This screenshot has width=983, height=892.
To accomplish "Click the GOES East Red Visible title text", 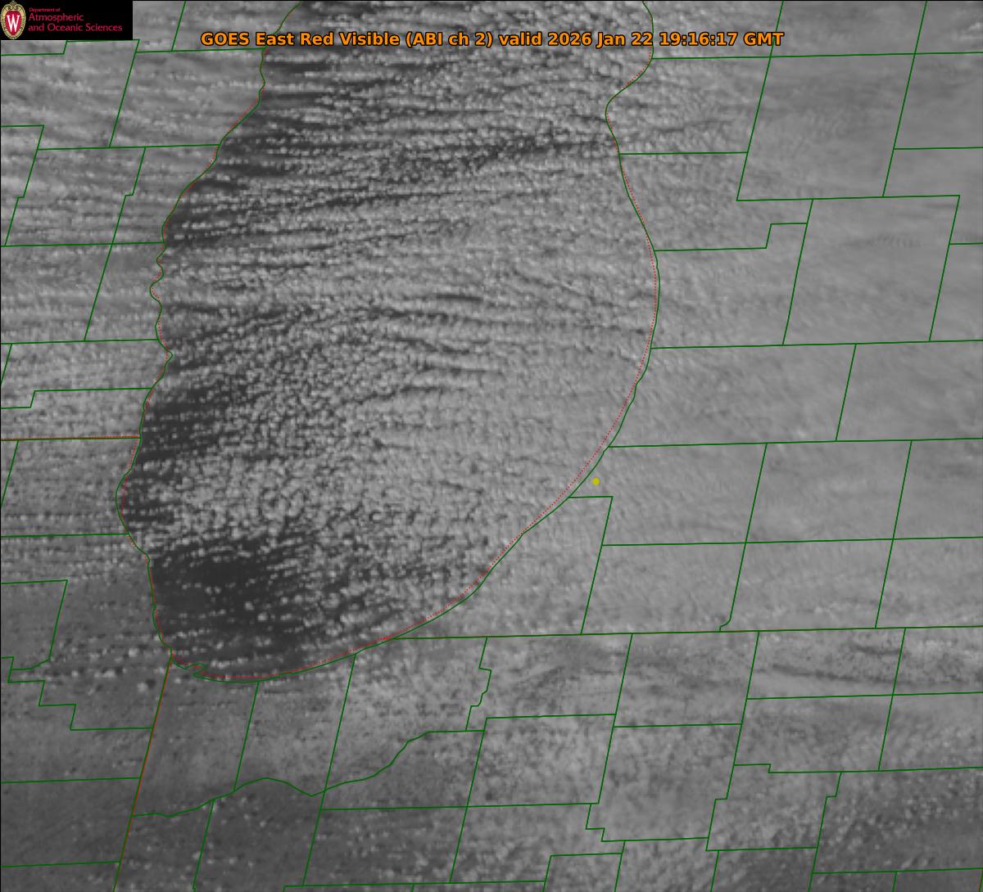I will point(491,39).
